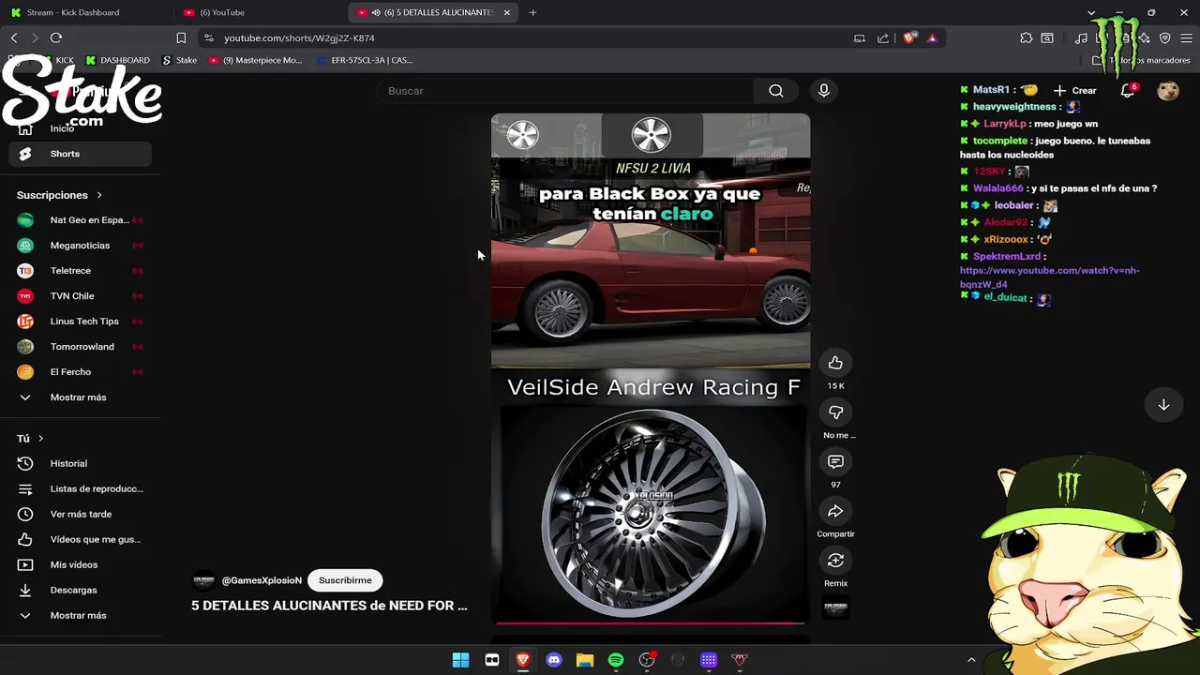The width and height of the screenshot is (1200, 675).
Task: Open File Explorer from the taskbar
Action: [585, 660]
